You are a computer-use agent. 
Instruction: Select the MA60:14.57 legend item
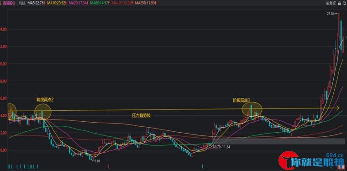point(101,3)
